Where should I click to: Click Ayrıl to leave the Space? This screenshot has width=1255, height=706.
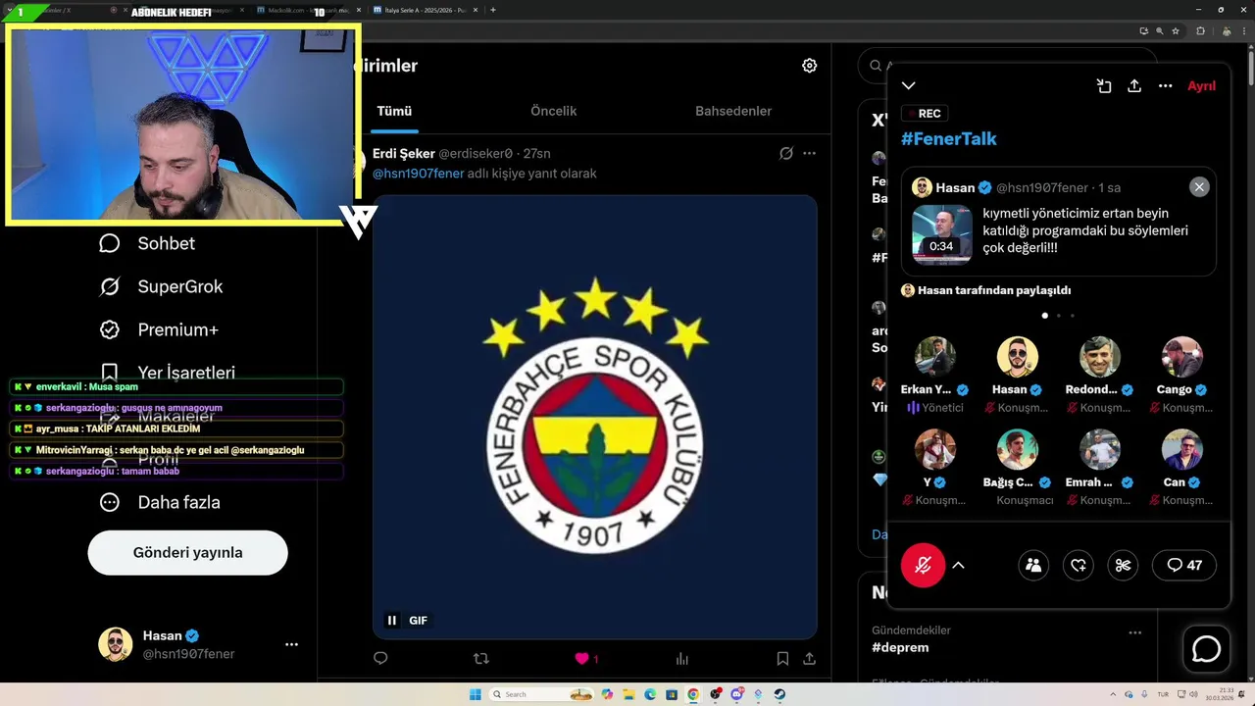pyautogui.click(x=1201, y=86)
